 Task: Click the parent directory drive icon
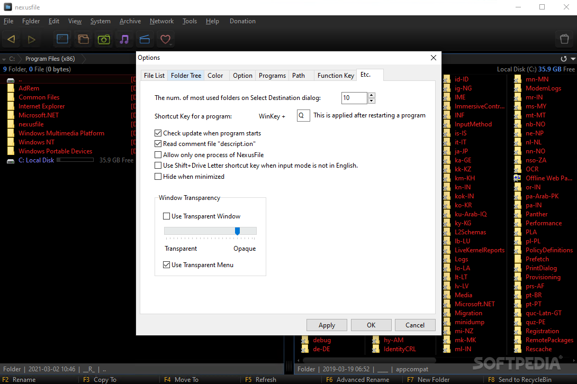click(x=11, y=80)
